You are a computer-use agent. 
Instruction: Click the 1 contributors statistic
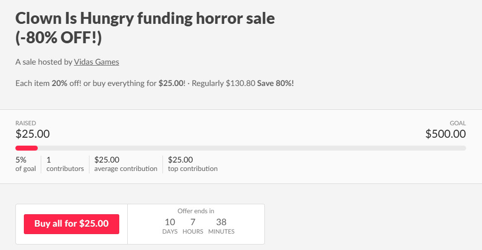[x=65, y=164]
